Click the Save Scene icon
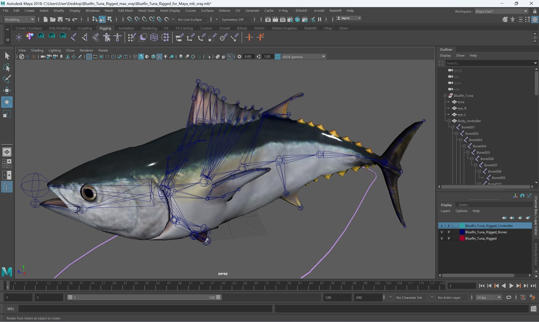This screenshot has height=322, width=539. (60, 19)
